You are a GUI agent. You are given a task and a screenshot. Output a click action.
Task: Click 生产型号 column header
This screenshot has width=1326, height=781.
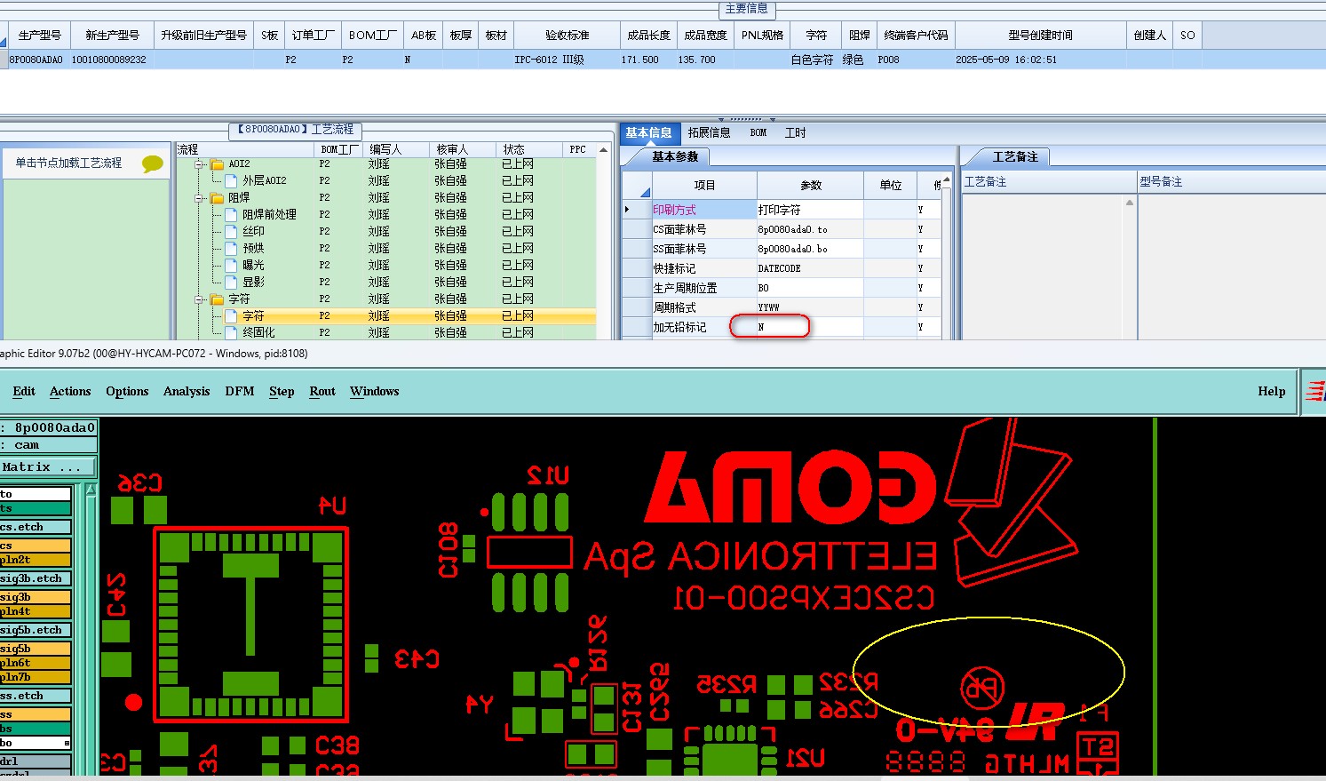tap(39, 36)
